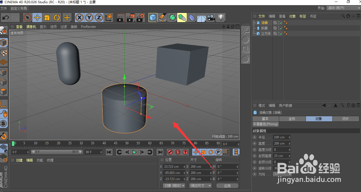Click the 平滑着色(Phong) button
Viewport: 361px width, 192px height.
265,124
